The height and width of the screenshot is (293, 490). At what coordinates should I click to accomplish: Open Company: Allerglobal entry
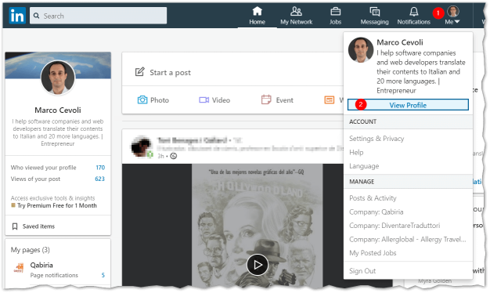coord(408,239)
